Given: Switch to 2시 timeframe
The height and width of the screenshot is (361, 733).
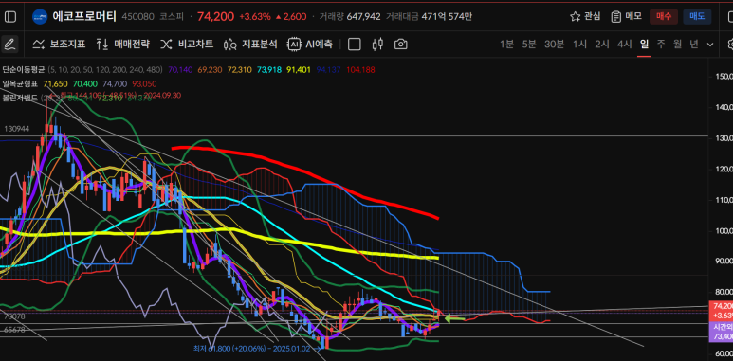Looking at the screenshot, I should click(602, 45).
